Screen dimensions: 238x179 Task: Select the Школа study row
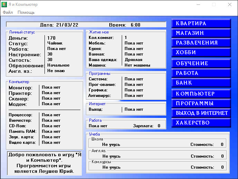coord(157,145)
